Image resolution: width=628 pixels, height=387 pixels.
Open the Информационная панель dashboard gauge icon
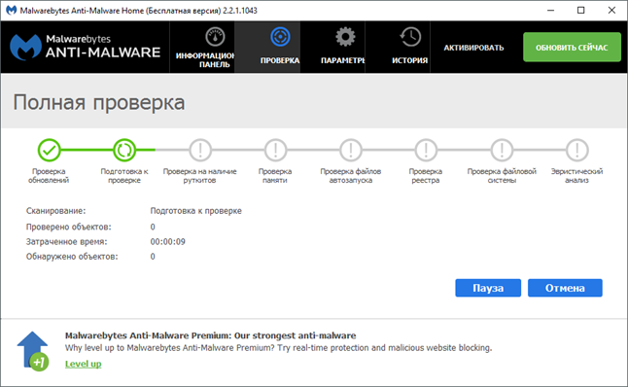tap(215, 37)
